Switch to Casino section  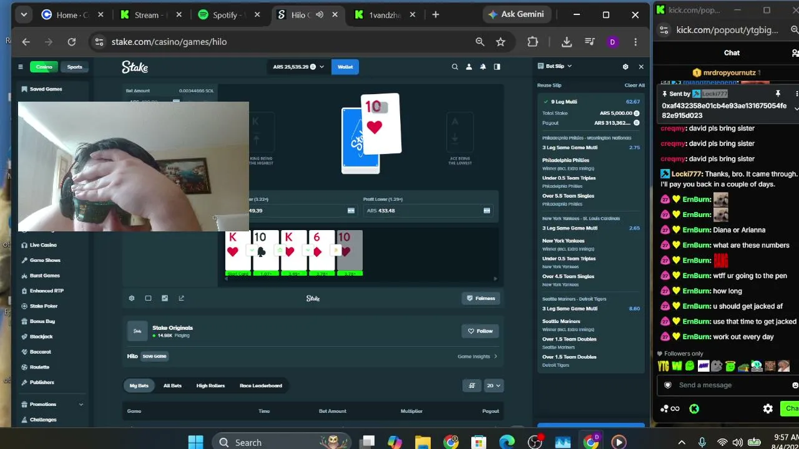[44, 67]
